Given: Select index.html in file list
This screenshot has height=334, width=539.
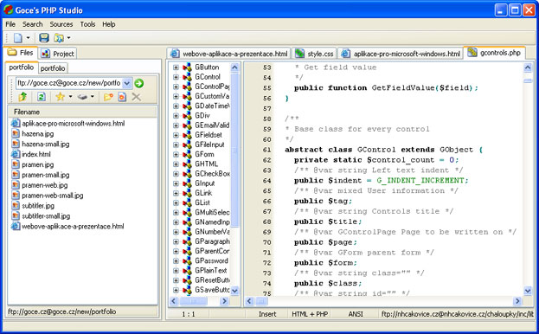Looking at the screenshot, I should [36, 154].
